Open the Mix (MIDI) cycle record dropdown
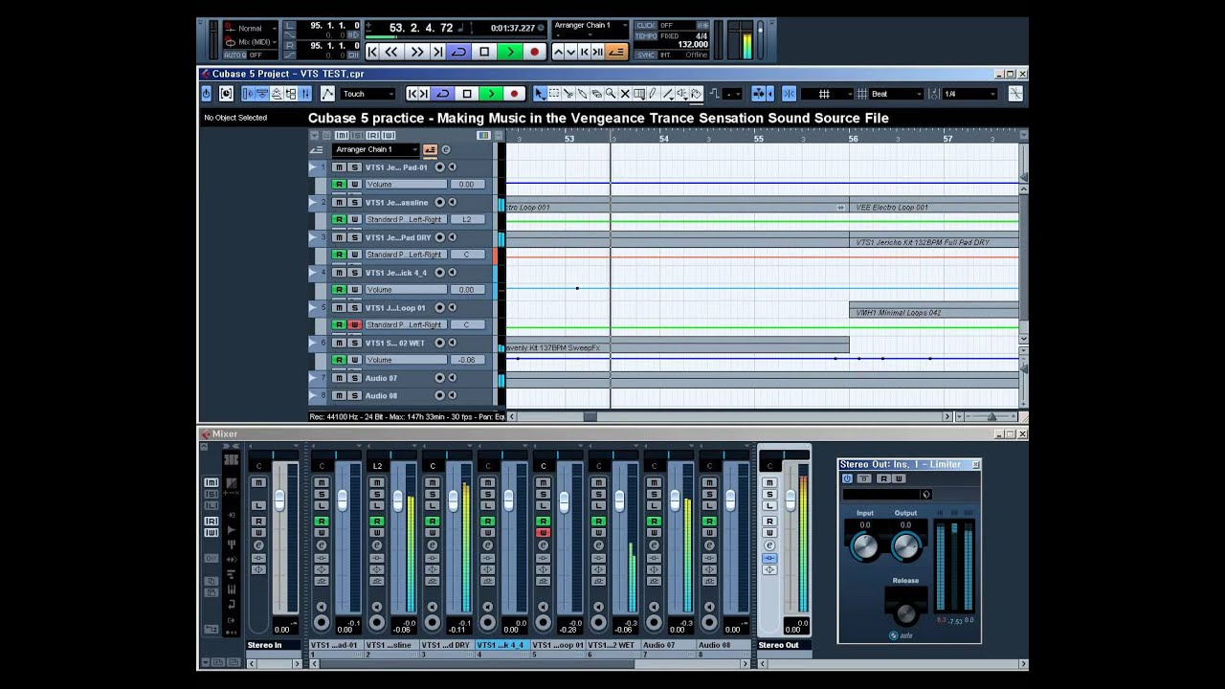This screenshot has width=1225, height=689. coord(251,42)
